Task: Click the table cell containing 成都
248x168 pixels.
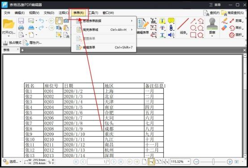Action: 124,129
